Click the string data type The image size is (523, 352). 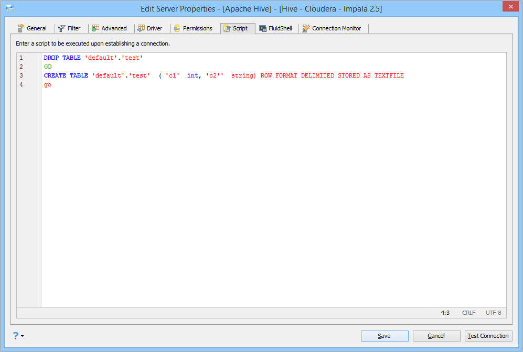tap(242, 75)
